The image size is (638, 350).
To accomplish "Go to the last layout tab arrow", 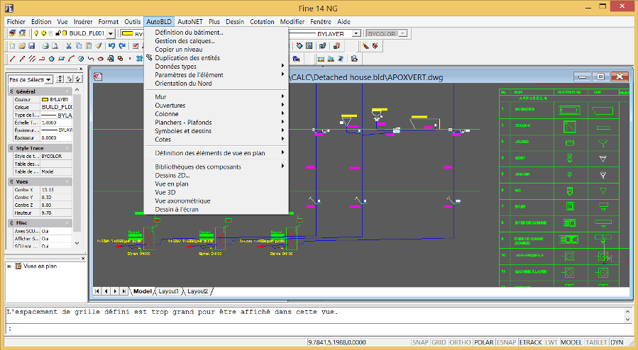I will click(123, 291).
